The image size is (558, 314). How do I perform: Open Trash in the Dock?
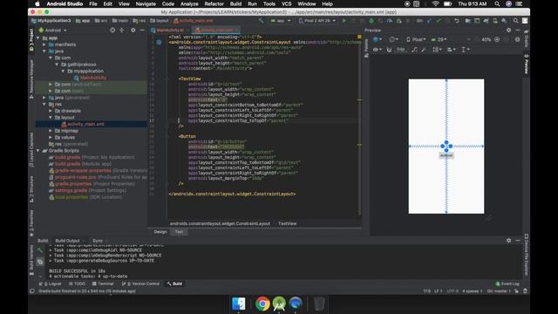pyautogui.click(x=319, y=304)
